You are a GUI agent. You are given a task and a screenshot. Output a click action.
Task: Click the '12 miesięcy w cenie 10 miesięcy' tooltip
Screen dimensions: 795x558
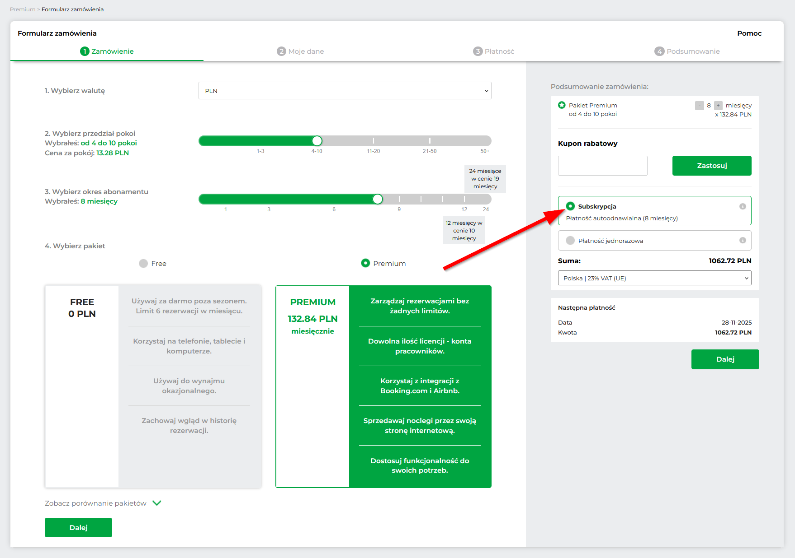[464, 231]
